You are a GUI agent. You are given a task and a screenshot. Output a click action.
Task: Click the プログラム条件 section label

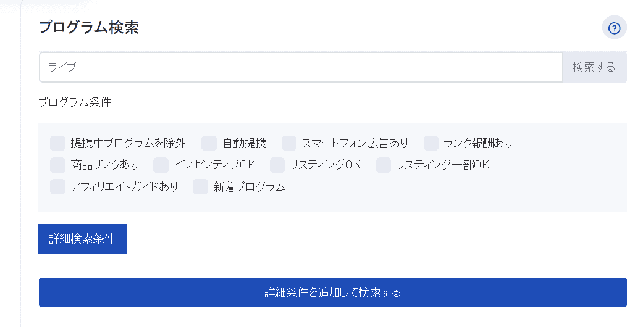pyautogui.click(x=75, y=102)
